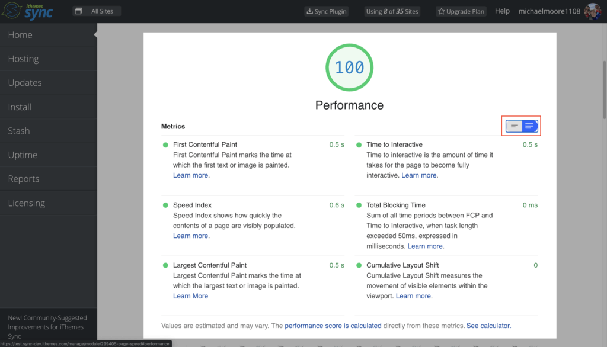
Task: Open Learn more for First Contentful Paint
Action: [191, 175]
